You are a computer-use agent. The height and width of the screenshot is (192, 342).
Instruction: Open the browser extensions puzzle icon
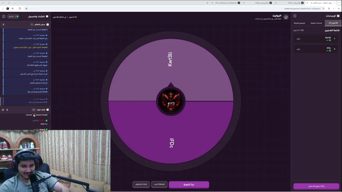(20, 9)
